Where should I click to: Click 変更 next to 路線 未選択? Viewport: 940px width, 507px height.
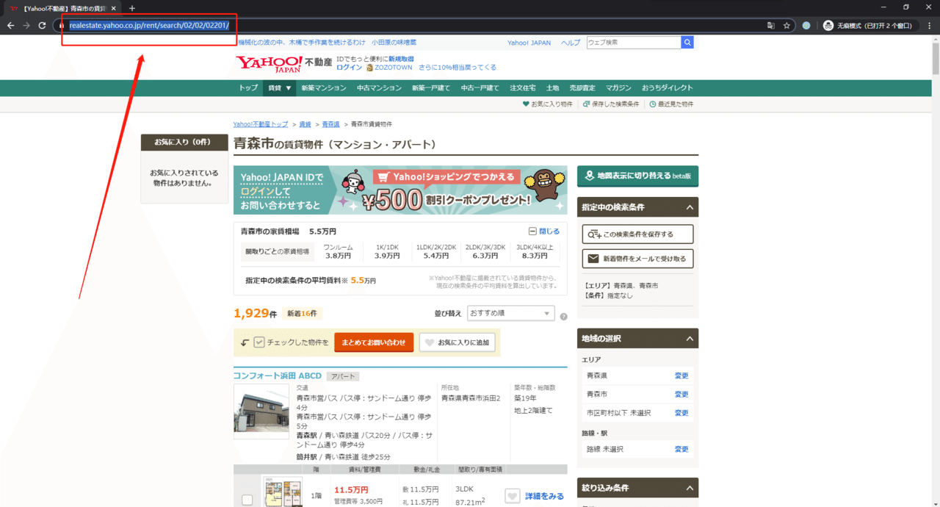click(x=681, y=449)
